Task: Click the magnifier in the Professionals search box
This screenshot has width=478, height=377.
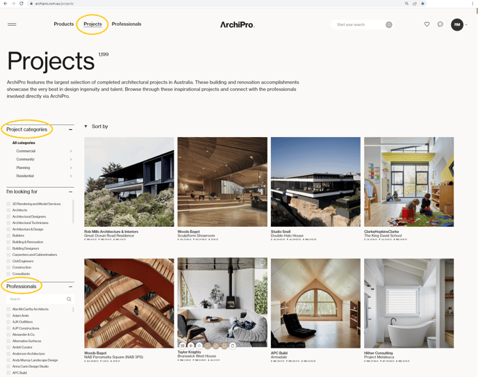Action: click(x=69, y=299)
